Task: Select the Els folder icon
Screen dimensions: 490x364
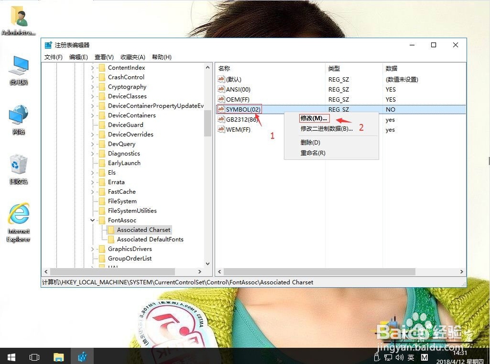Action: [x=101, y=173]
